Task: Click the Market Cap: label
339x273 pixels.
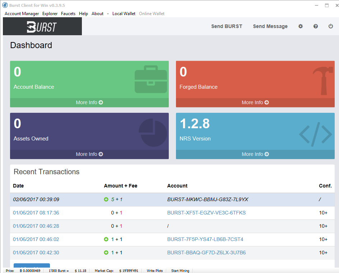Action: (x=104, y=270)
